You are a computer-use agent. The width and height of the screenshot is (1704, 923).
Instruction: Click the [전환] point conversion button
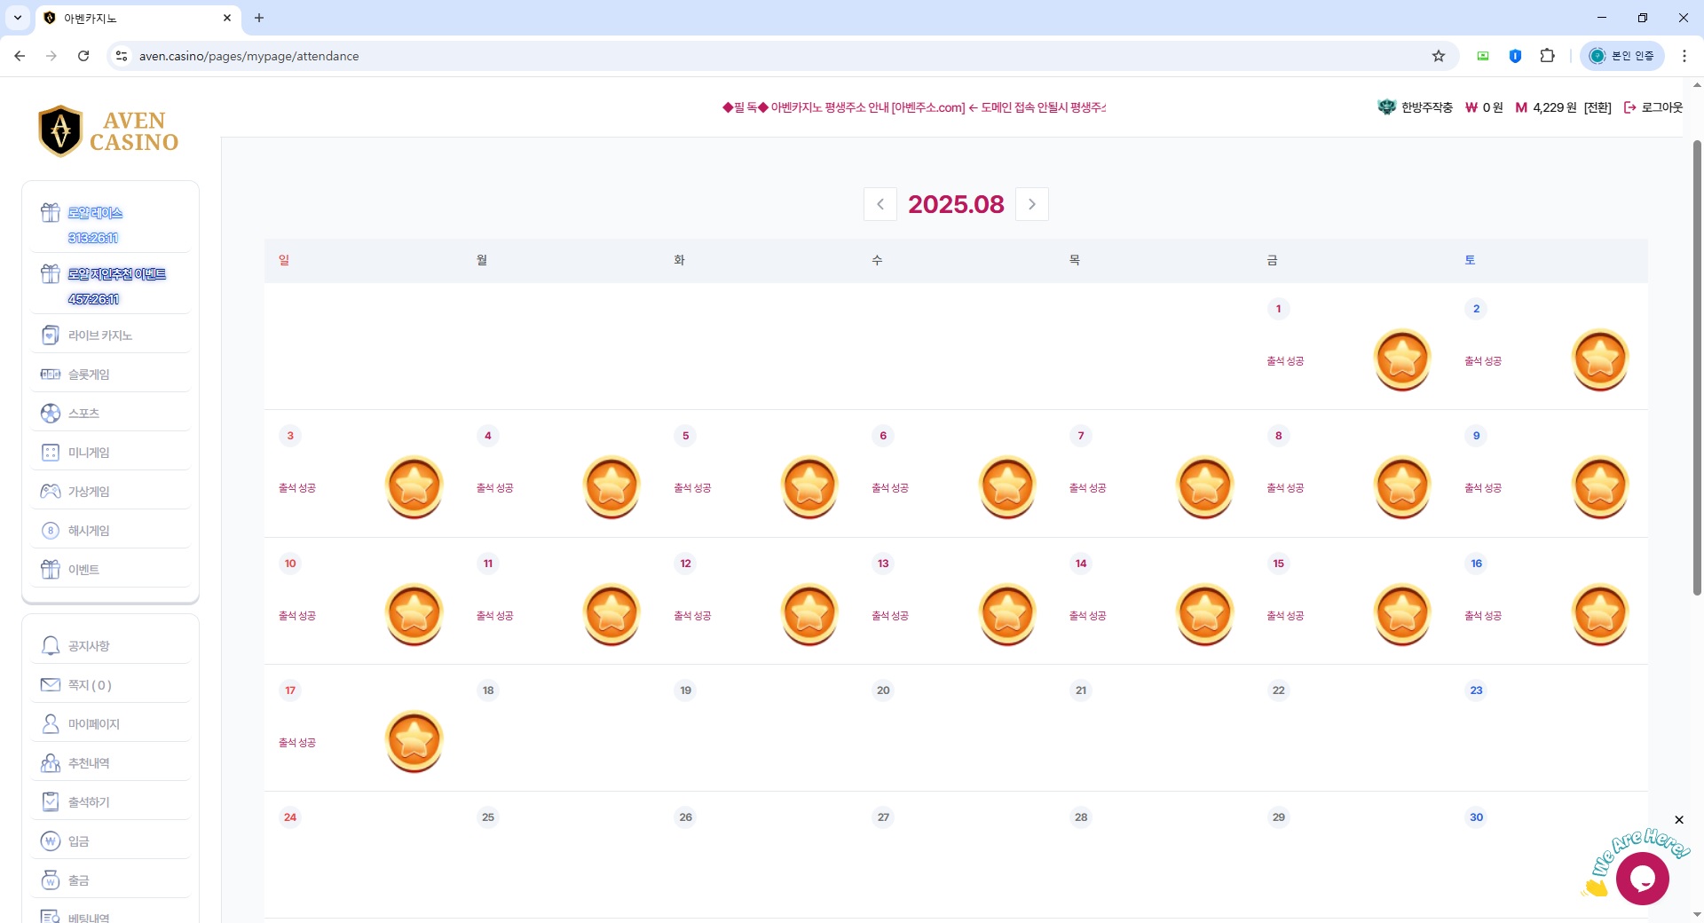(x=1597, y=107)
